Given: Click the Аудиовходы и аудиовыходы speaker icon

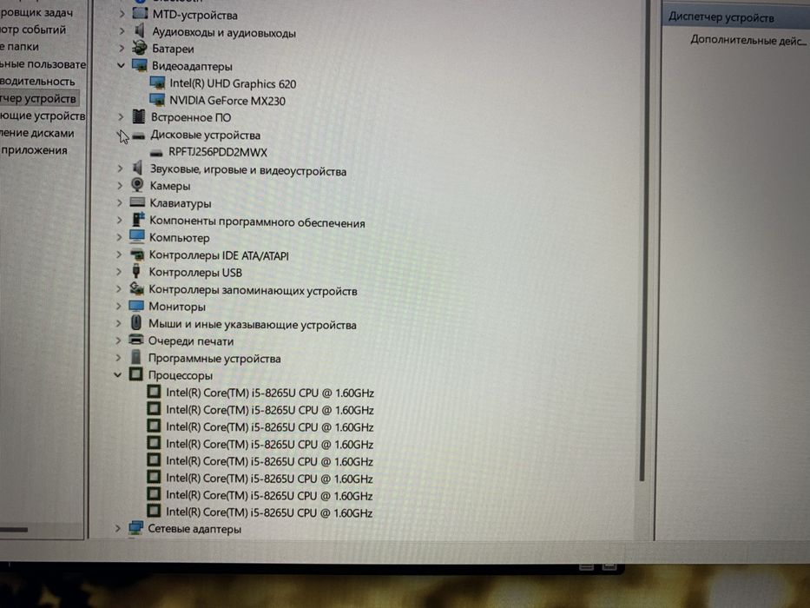Looking at the screenshot, I should pyautogui.click(x=140, y=31).
